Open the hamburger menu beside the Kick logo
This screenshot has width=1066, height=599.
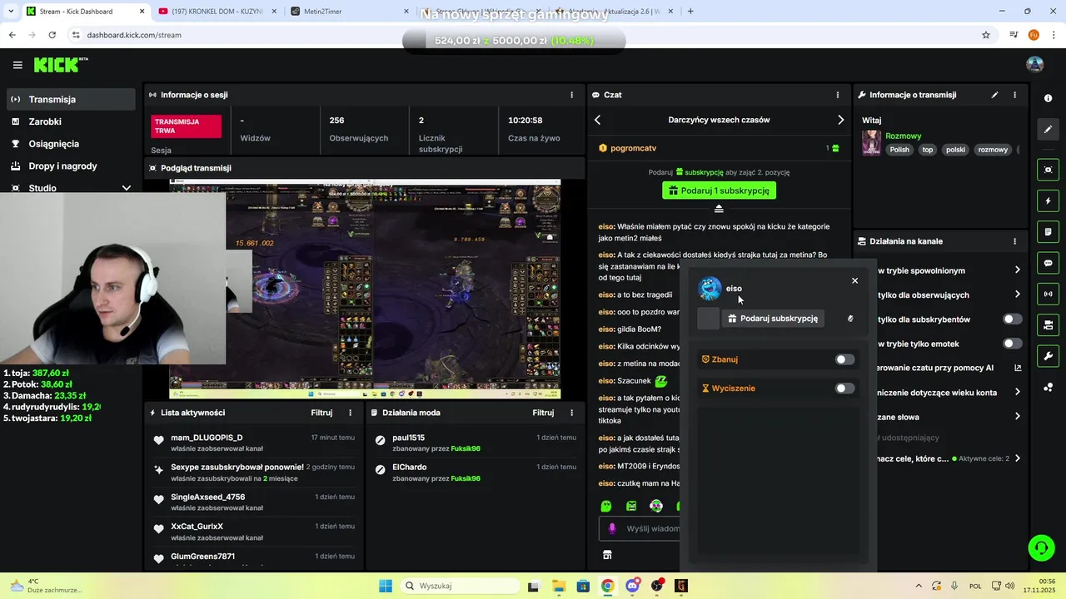[x=17, y=65]
